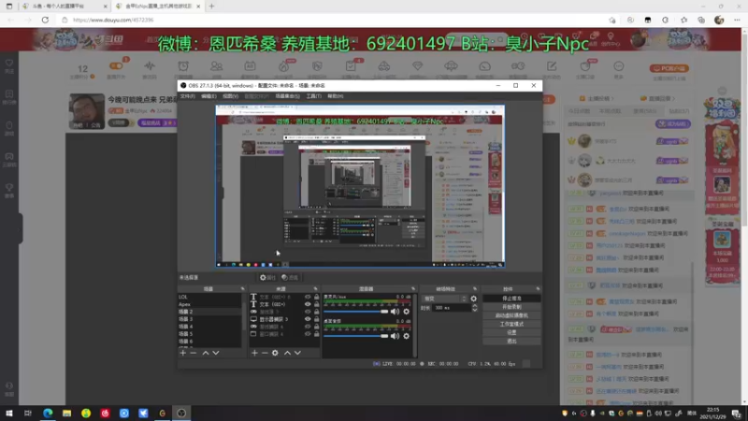Open desktop audio settings gear
Screen dimensions: 748x421
[x=407, y=336]
